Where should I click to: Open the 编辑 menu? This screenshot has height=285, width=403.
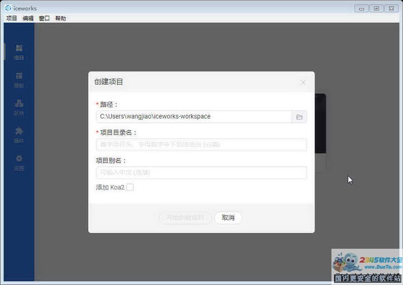pos(28,19)
